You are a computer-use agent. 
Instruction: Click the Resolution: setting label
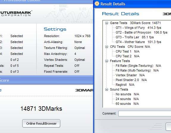click(x=52, y=36)
